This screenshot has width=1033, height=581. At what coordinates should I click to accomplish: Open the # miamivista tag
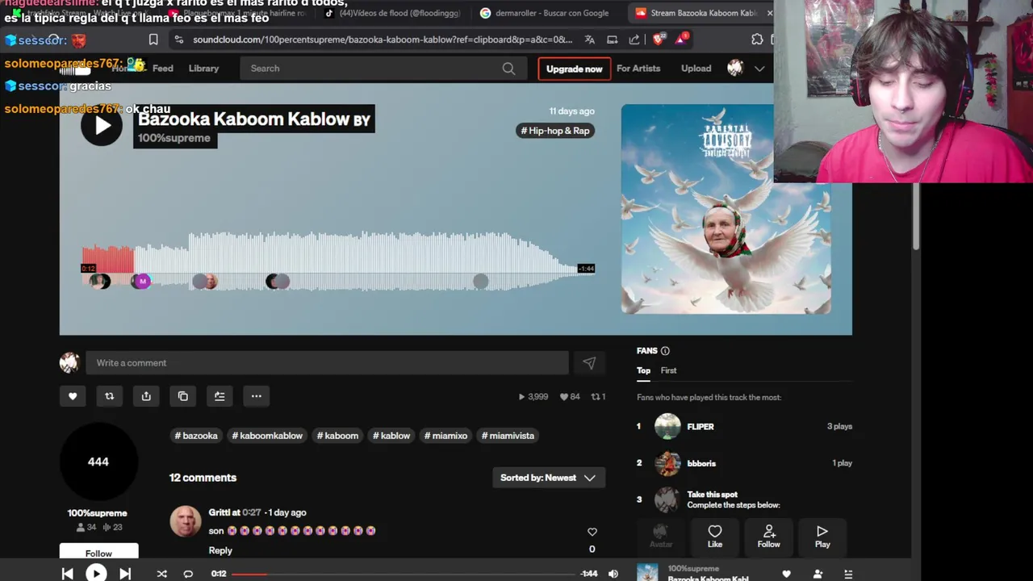[x=508, y=436]
